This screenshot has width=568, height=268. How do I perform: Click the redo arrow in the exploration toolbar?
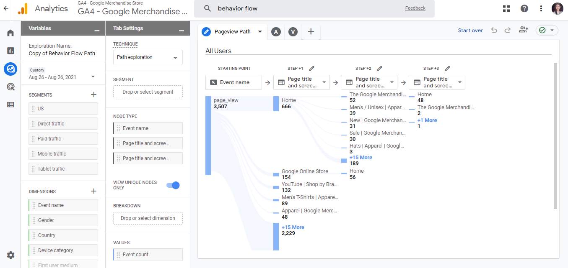(x=508, y=30)
